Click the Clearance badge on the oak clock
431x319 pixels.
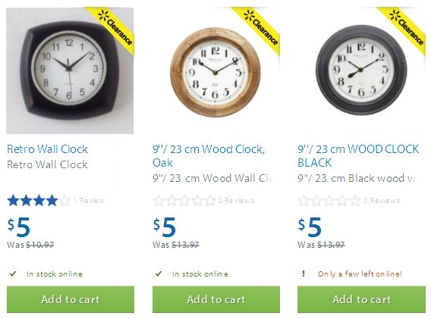(x=260, y=28)
